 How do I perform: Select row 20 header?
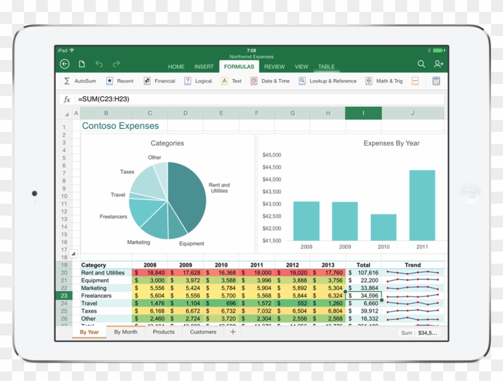click(64, 273)
